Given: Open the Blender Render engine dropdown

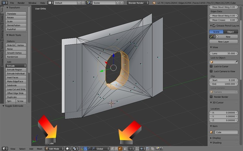Looking at the screenshot, I should pos(138,3).
